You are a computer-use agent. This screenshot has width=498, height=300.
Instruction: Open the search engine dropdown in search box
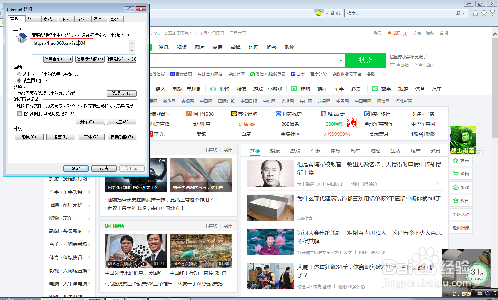pyautogui.click(x=464, y=12)
